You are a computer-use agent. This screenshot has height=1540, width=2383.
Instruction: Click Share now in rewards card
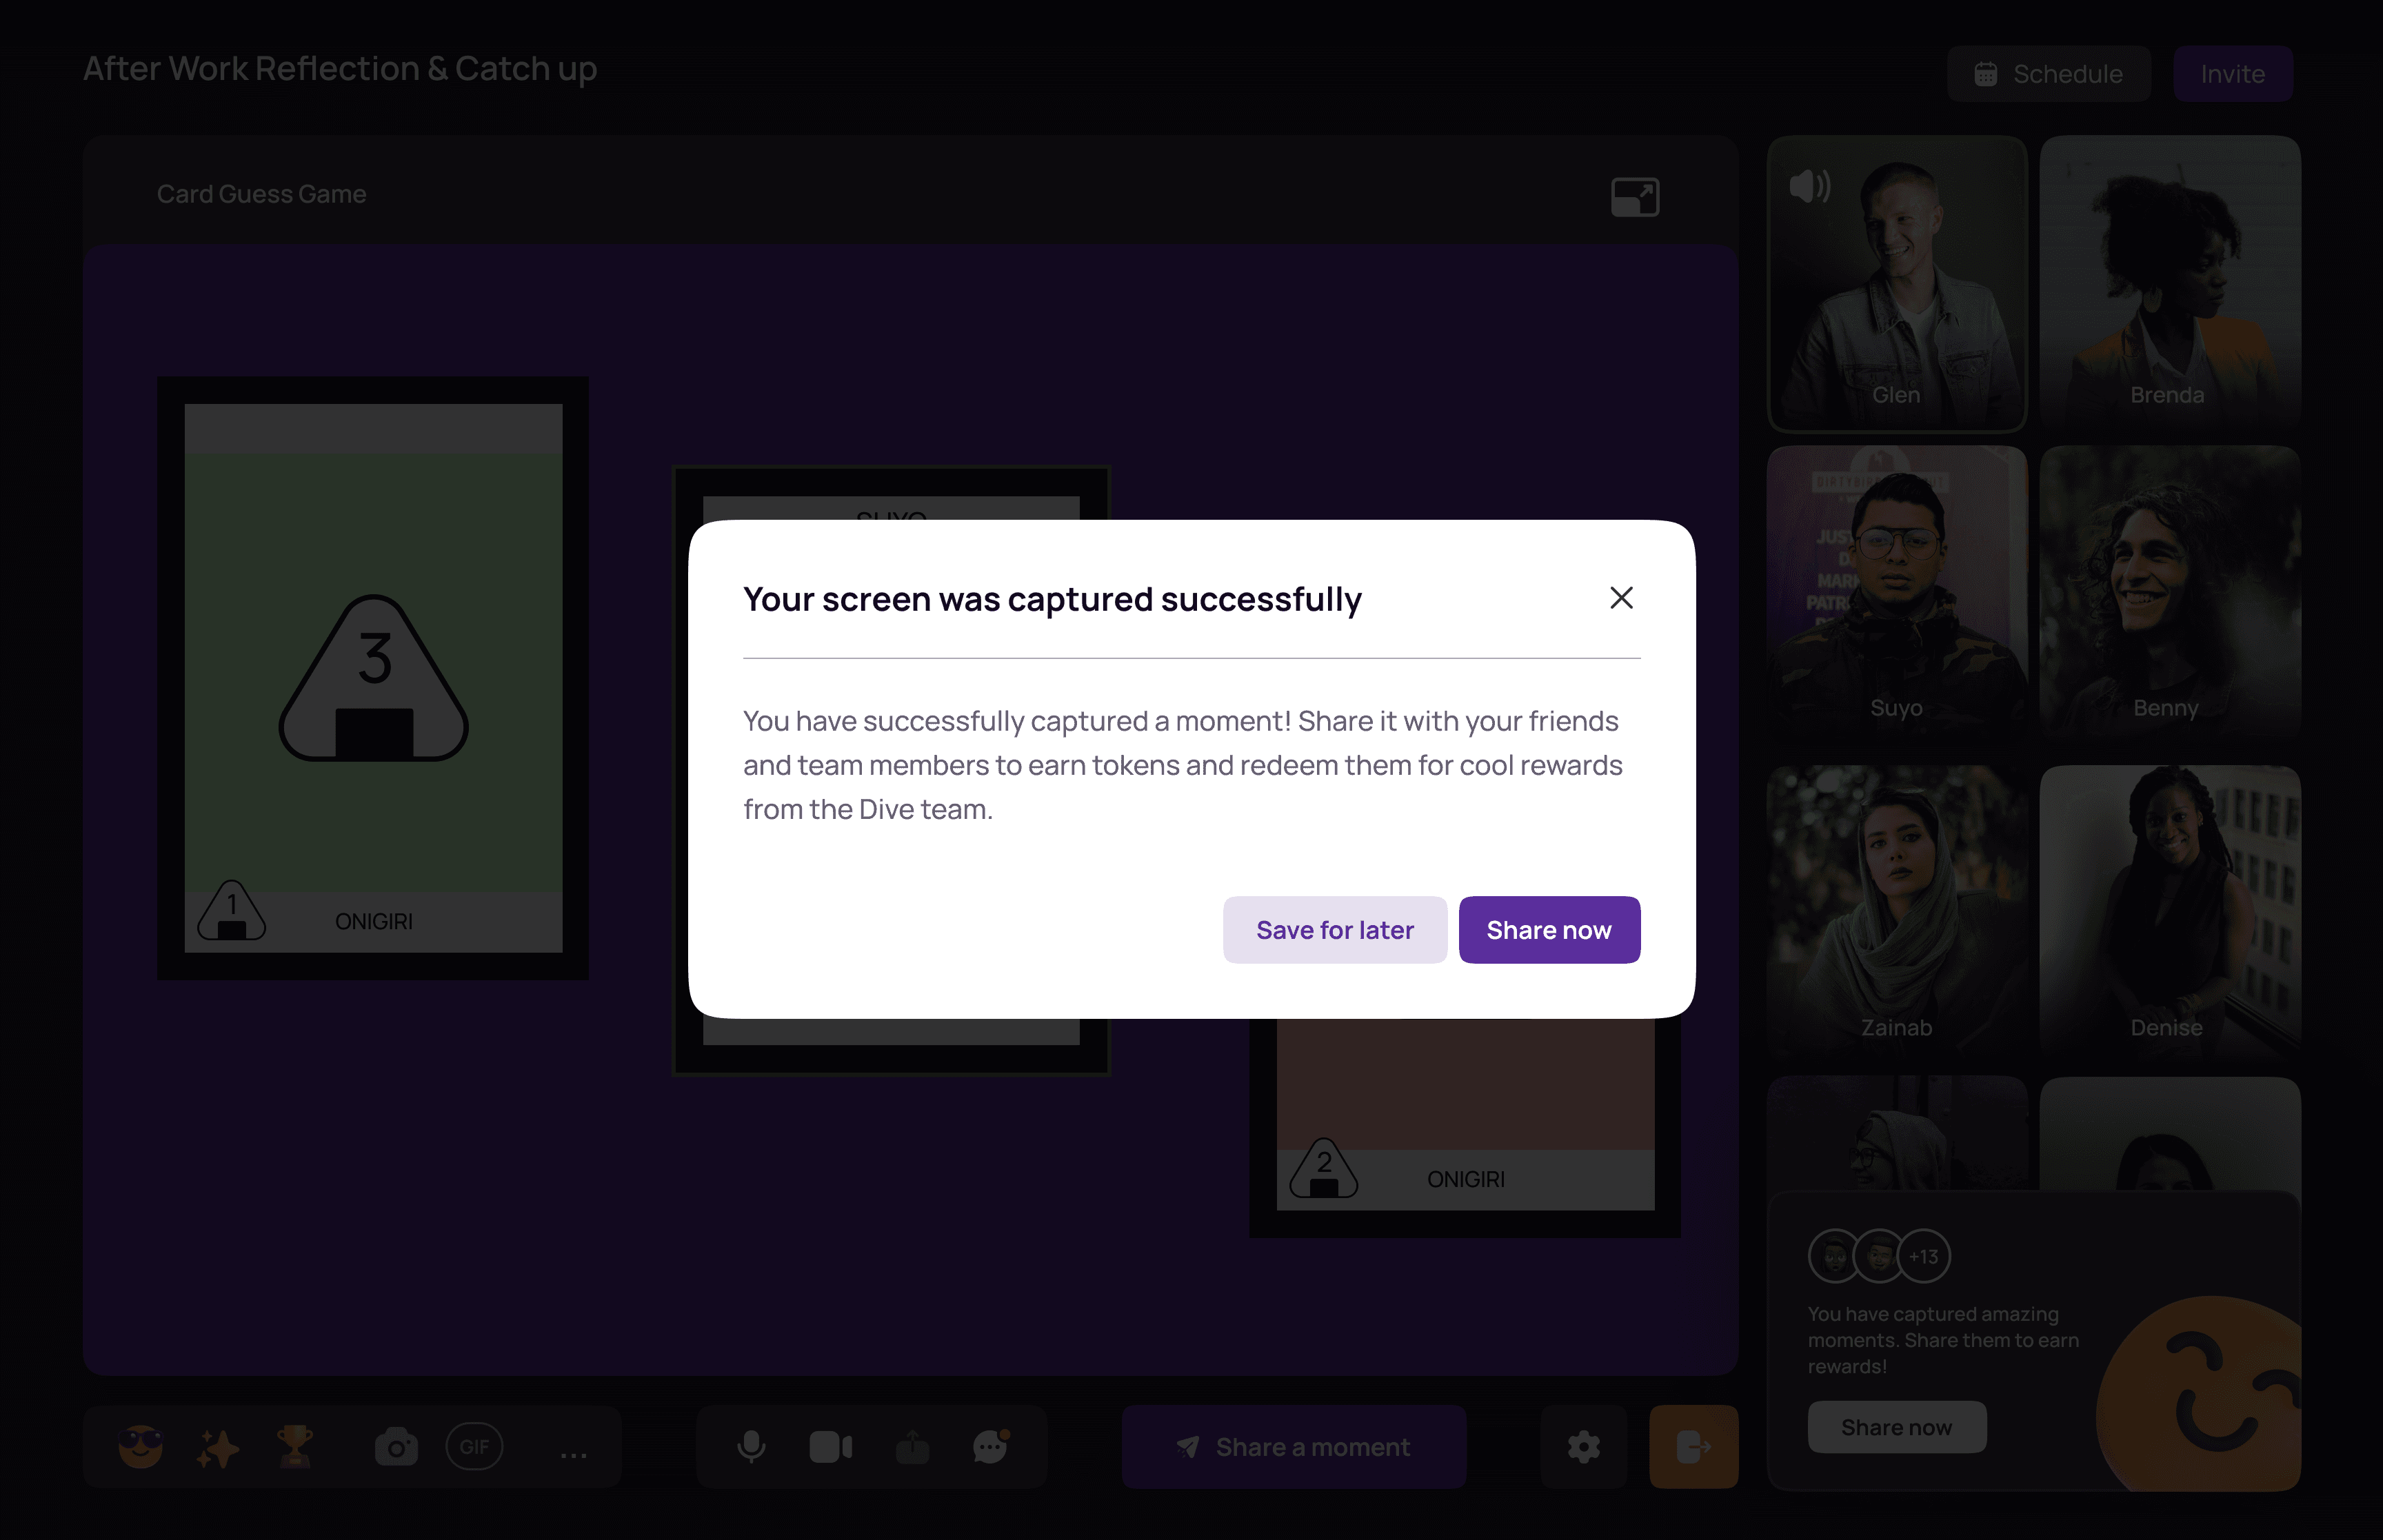point(1897,1427)
